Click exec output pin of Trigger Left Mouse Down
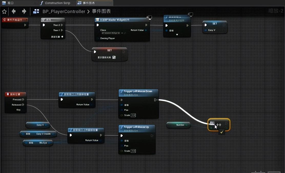Image resolution: width=285 pixels, height=173 pixels. click(155, 100)
